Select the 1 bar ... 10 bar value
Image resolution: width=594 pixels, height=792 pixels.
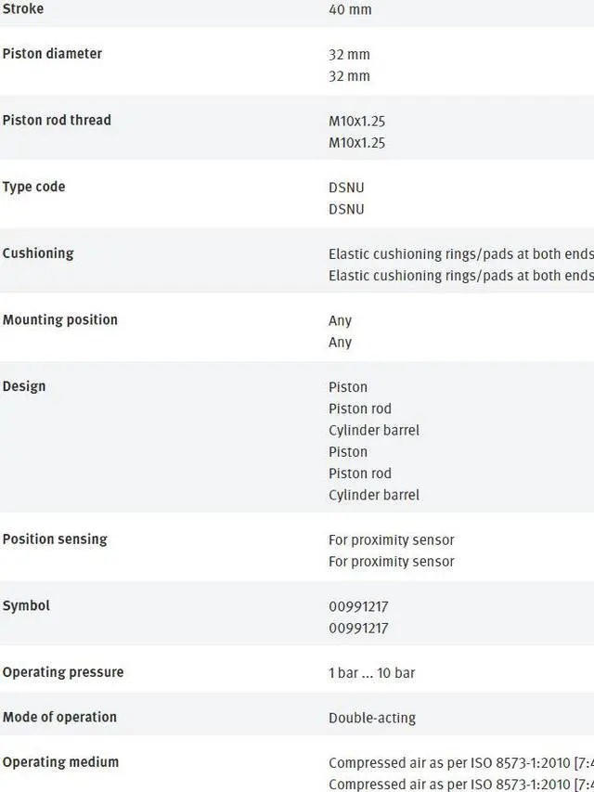pos(371,673)
